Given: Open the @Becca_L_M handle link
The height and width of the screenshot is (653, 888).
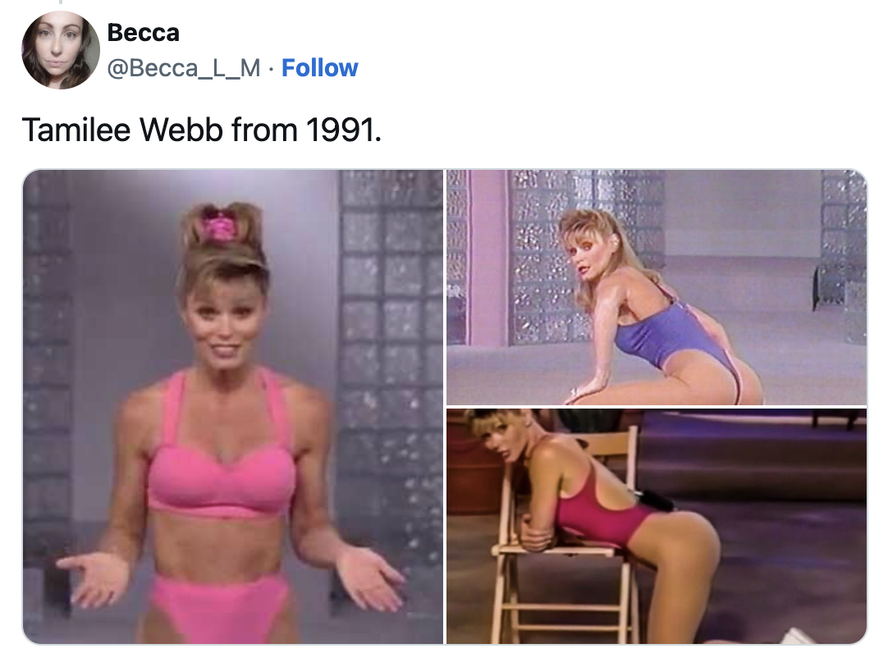Looking at the screenshot, I should pyautogui.click(x=184, y=68).
